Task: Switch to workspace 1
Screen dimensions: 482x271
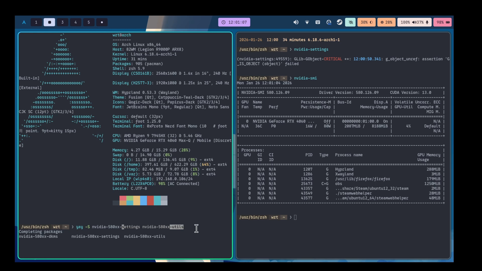Action: pyautogui.click(x=36, y=22)
